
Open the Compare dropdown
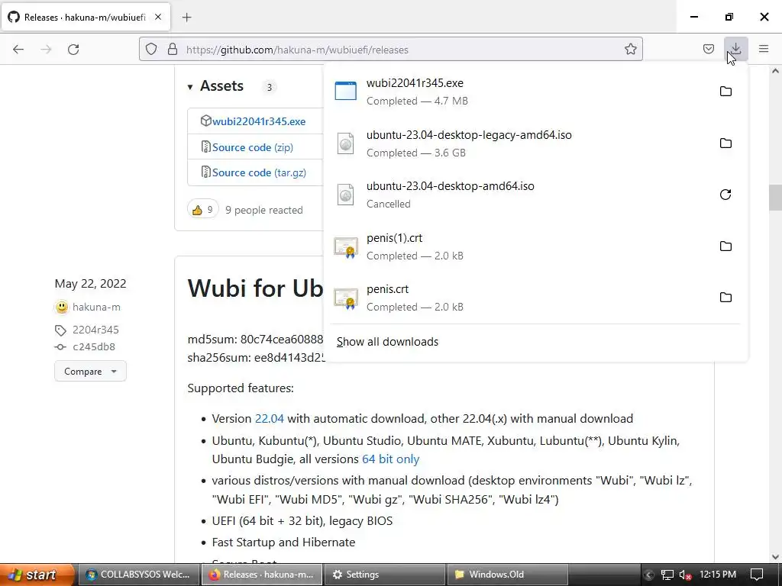point(90,372)
